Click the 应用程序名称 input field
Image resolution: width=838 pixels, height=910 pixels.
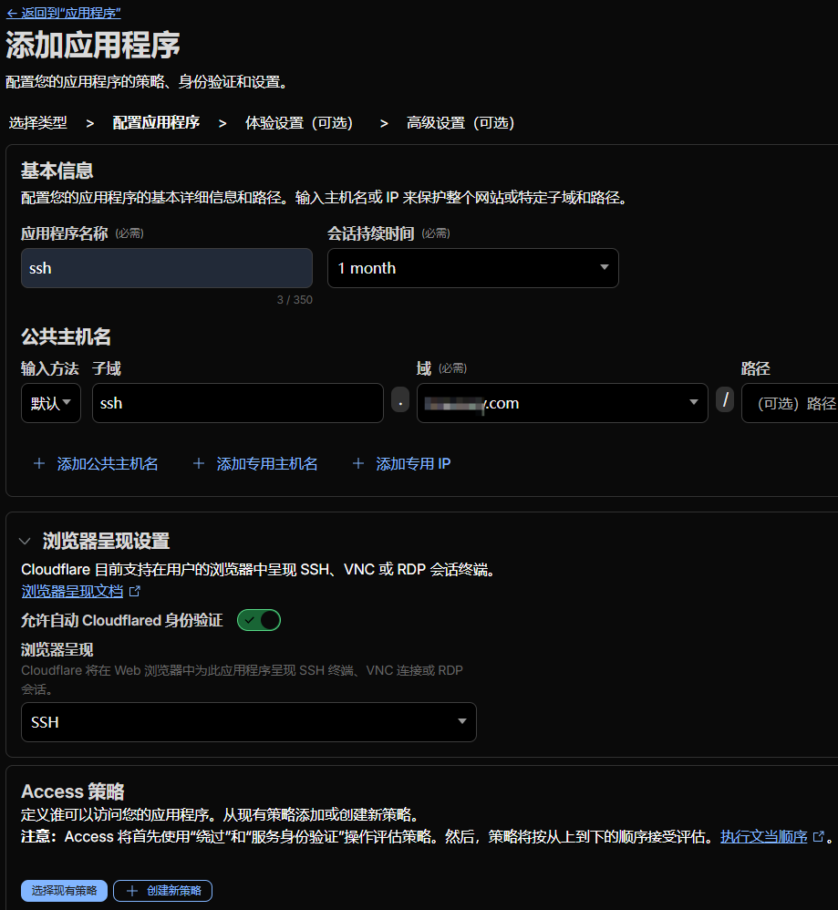(166, 268)
